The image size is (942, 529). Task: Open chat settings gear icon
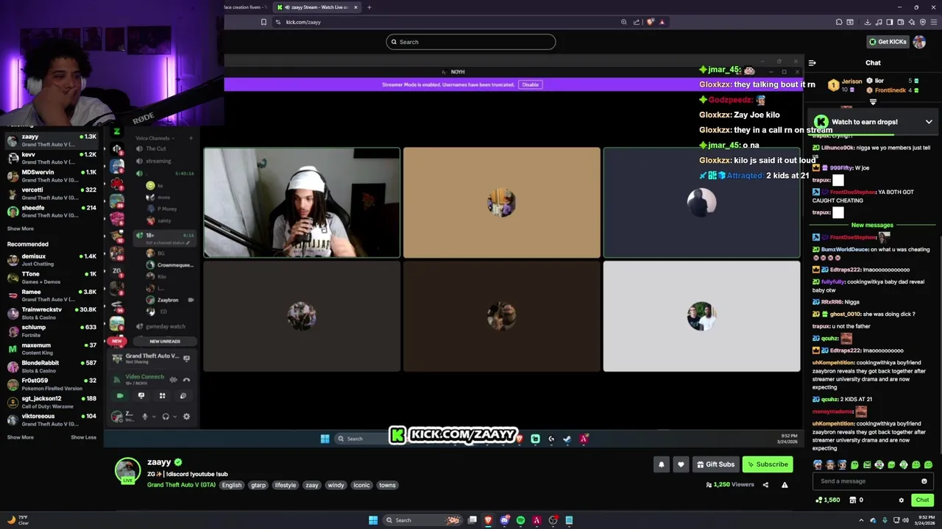tap(902, 500)
